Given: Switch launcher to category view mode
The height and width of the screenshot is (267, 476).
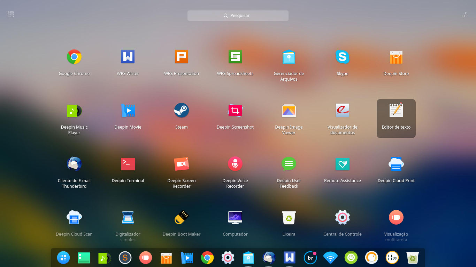Looking at the screenshot, I should 11,14.
